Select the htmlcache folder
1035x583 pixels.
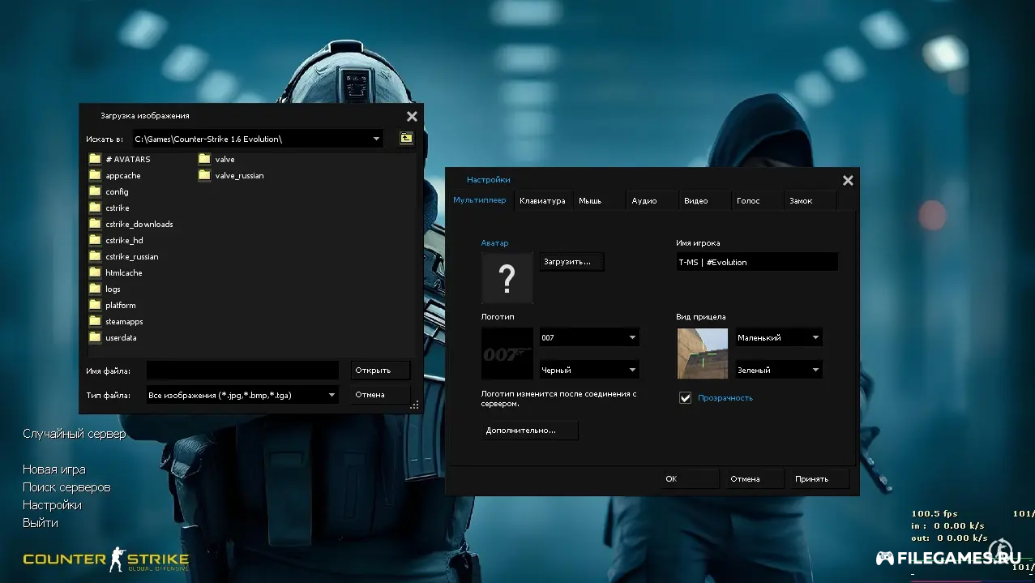point(115,273)
